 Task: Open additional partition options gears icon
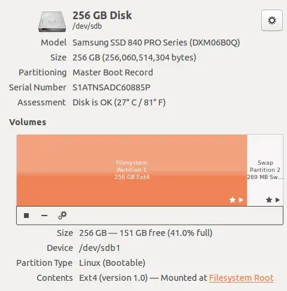[x=62, y=216]
